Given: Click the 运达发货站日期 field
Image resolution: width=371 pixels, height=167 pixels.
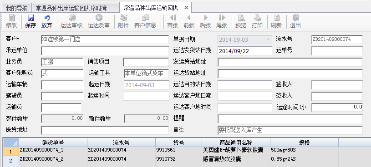Looking at the screenshot, I should [245, 51].
